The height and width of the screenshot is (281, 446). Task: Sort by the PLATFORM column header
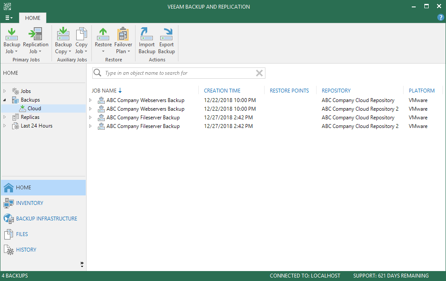pyautogui.click(x=422, y=90)
